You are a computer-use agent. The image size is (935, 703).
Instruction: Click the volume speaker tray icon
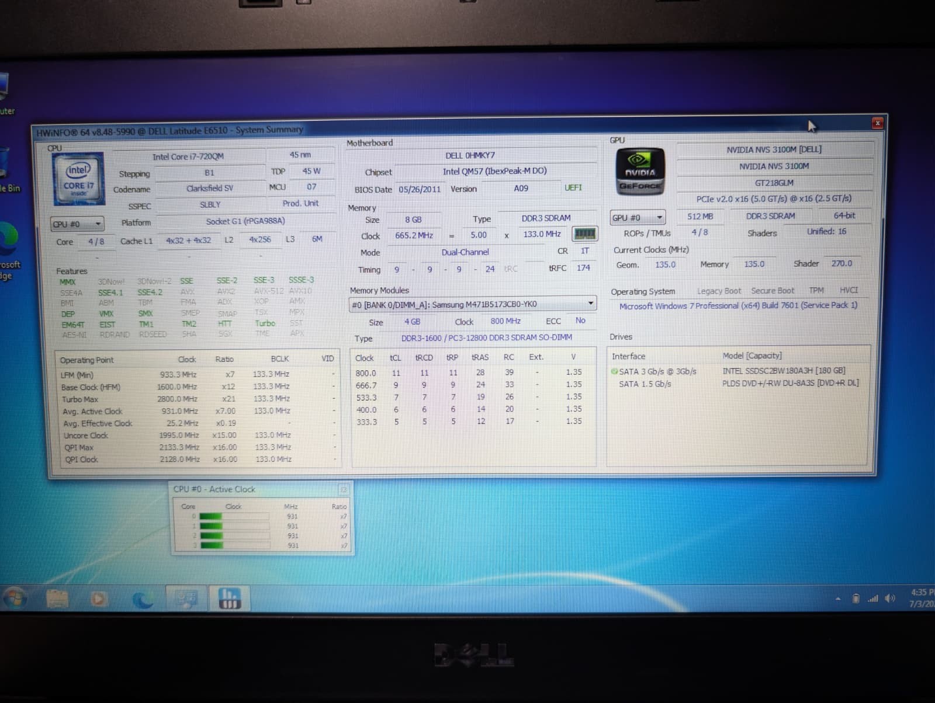tap(890, 598)
